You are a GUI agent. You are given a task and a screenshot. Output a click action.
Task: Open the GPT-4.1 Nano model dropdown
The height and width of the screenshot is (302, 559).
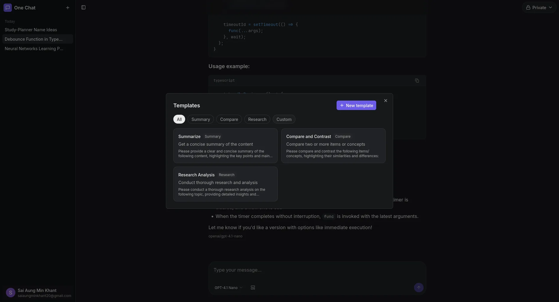click(228, 288)
